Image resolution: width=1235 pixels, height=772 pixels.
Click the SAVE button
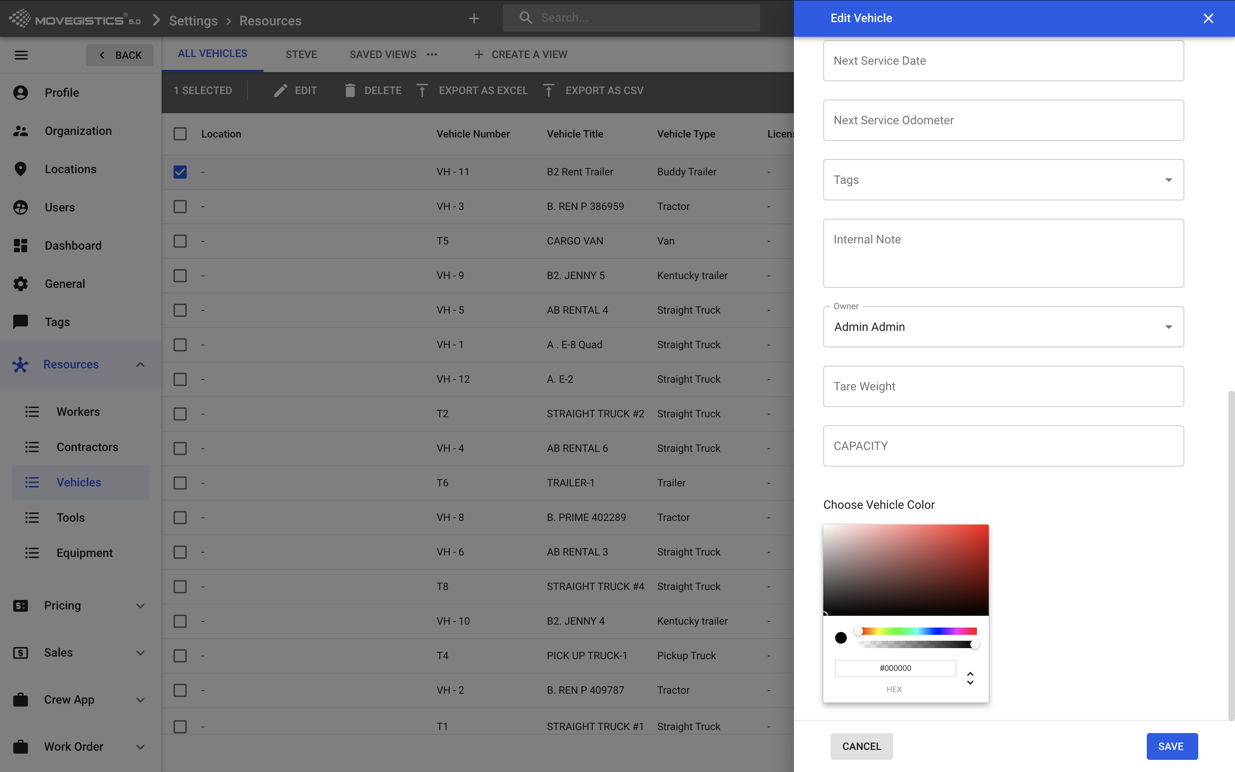[1171, 747]
